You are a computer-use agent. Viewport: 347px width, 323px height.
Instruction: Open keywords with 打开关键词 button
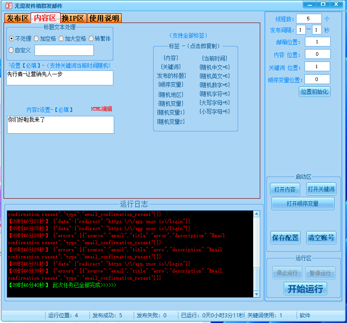[321, 189]
